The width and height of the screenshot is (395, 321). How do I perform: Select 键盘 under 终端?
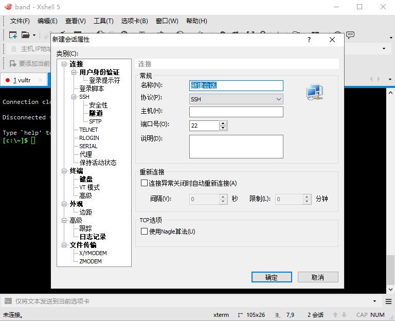point(86,179)
